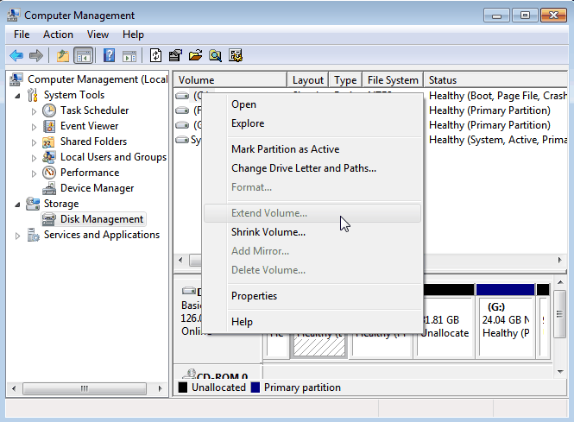Choose Explore from the context menu
Image resolution: width=574 pixels, height=422 pixels.
point(312,123)
